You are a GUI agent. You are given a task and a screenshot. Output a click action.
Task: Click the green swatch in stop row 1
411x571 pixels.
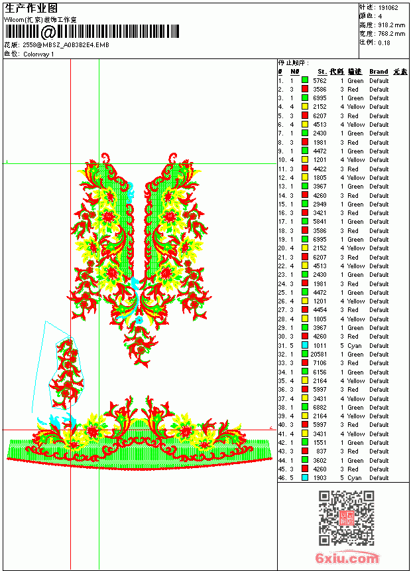click(x=305, y=80)
